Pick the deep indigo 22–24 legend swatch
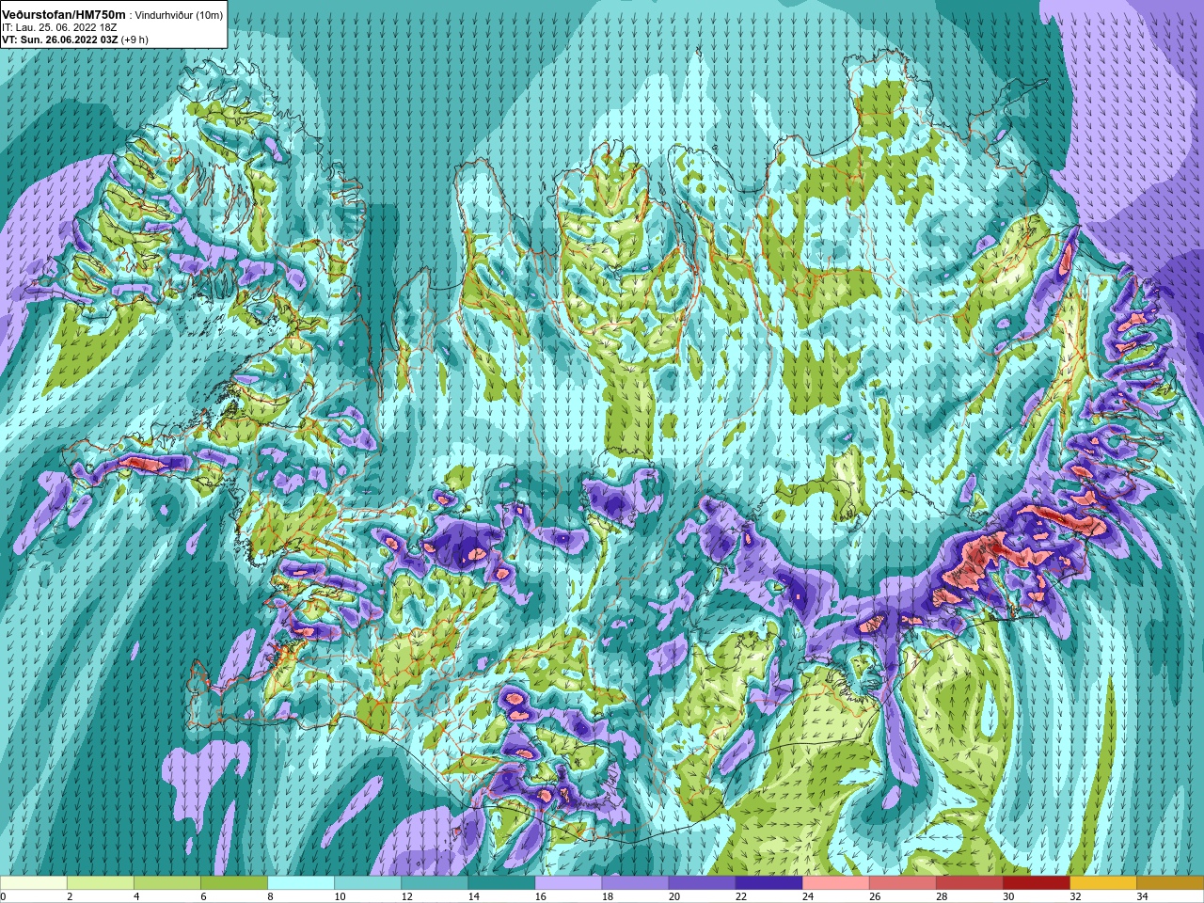The height and width of the screenshot is (903, 1204). click(x=768, y=883)
